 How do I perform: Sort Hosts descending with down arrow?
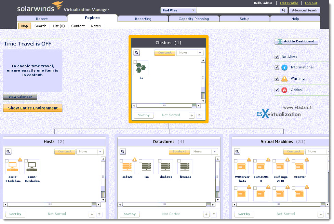coord(92,214)
